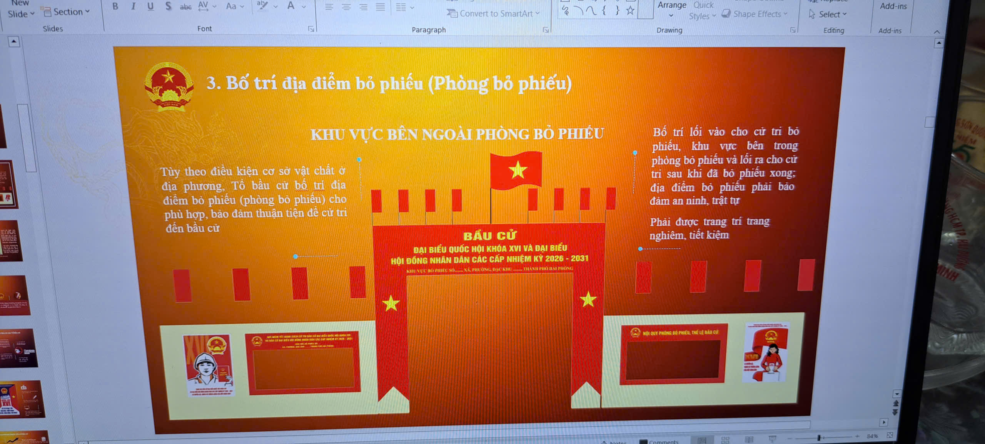Toggle underline formatting
985x444 pixels.
[150, 6]
